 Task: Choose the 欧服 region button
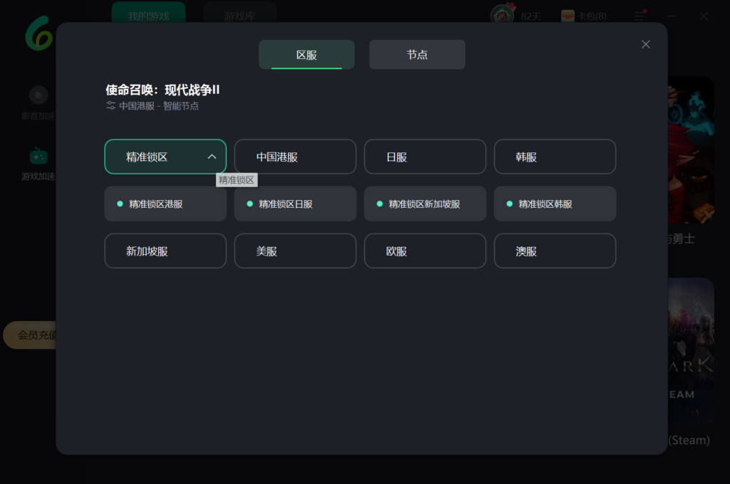425,251
